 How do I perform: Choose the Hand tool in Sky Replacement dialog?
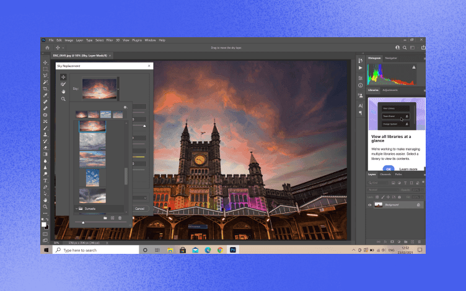pyautogui.click(x=63, y=92)
